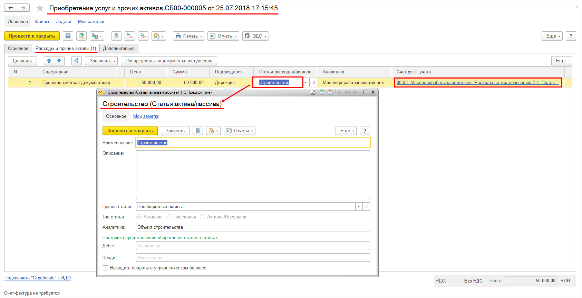582x298 pixels.
Task: Close the Строительство dialog window
Action: 373,92
